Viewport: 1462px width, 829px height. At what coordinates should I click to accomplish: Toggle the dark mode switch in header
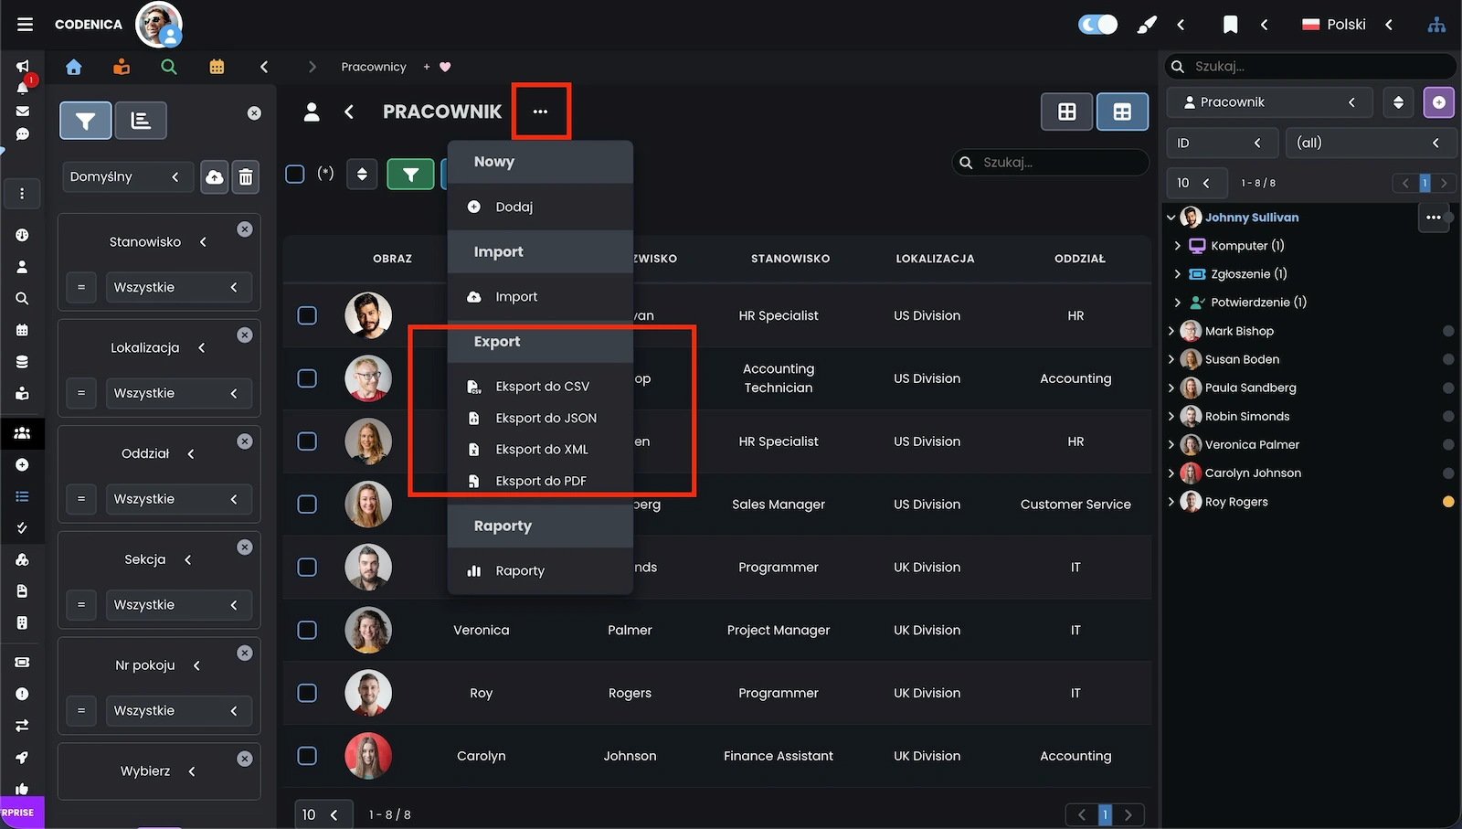point(1097,25)
